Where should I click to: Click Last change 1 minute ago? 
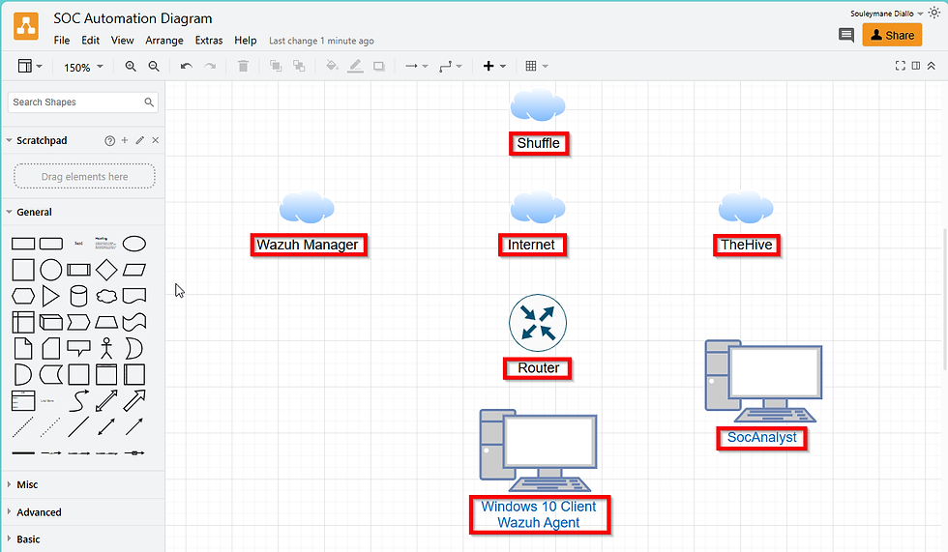point(321,41)
